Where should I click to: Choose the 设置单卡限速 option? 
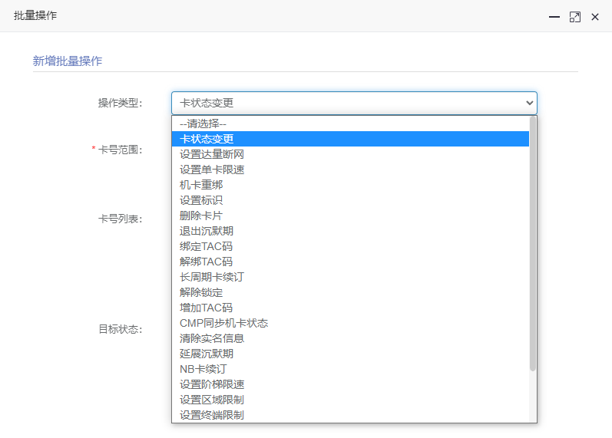click(350, 170)
